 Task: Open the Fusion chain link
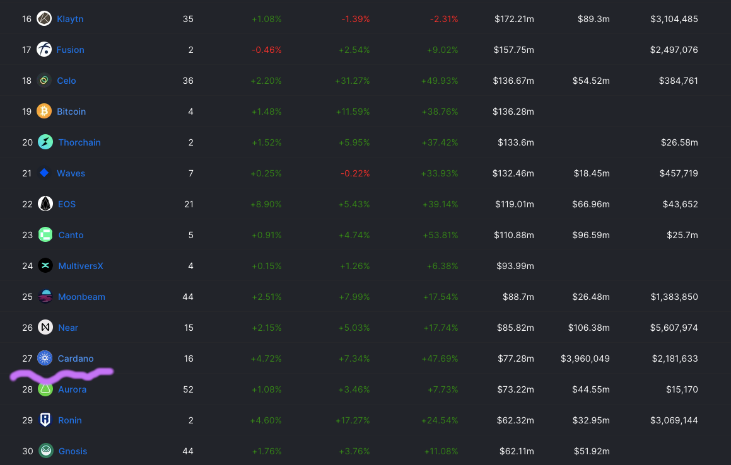[71, 50]
